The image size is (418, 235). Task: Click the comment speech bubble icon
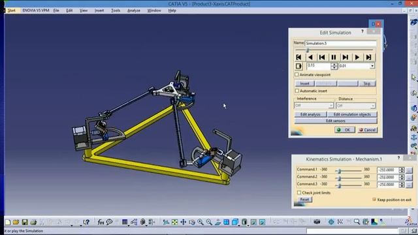tap(109, 222)
